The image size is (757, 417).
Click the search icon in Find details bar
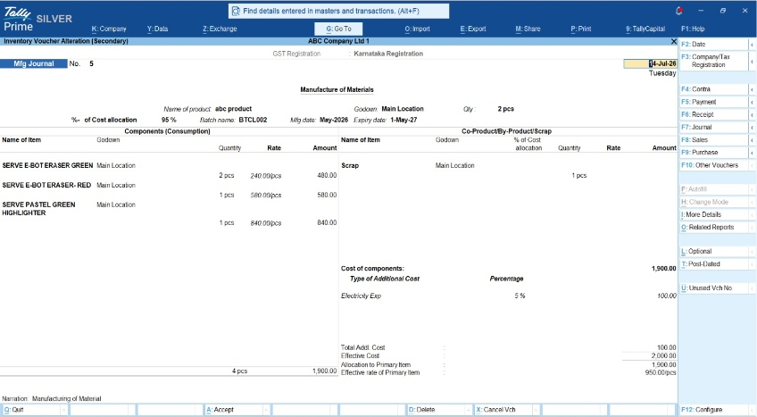pyautogui.click(x=236, y=11)
